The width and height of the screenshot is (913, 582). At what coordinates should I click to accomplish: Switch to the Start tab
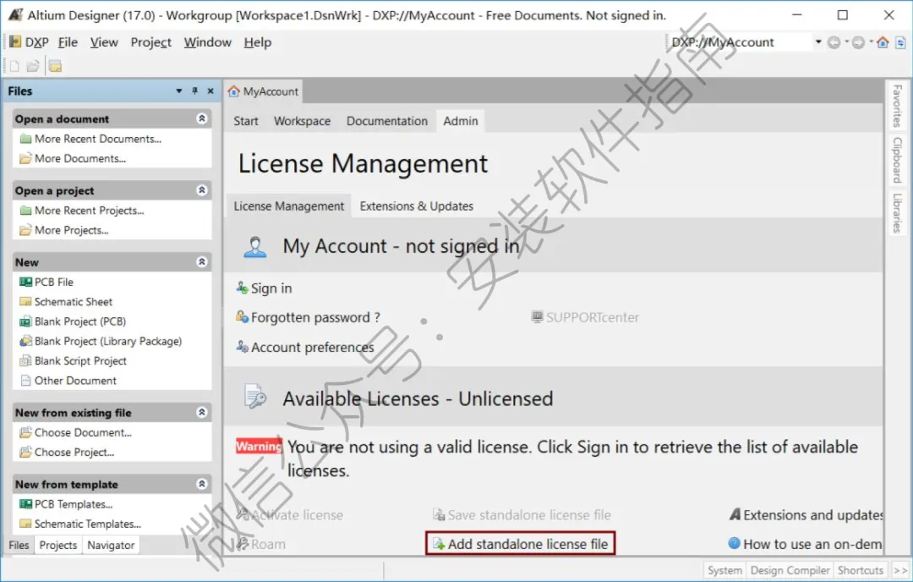point(246,121)
